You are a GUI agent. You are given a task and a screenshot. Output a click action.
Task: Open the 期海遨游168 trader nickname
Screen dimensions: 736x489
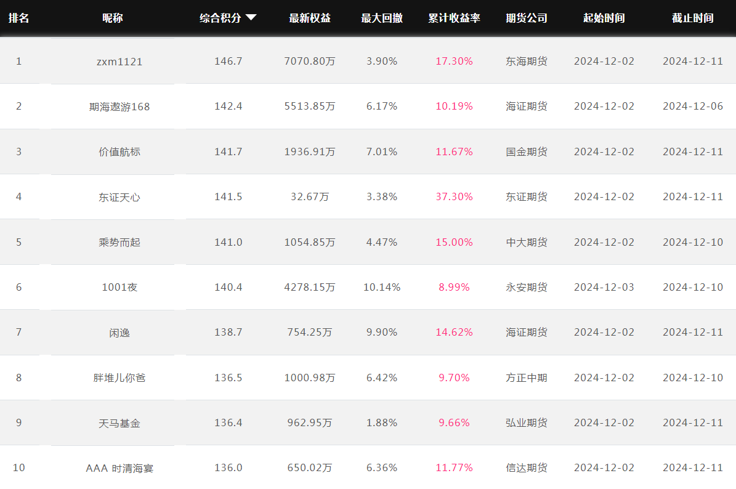[x=119, y=107]
